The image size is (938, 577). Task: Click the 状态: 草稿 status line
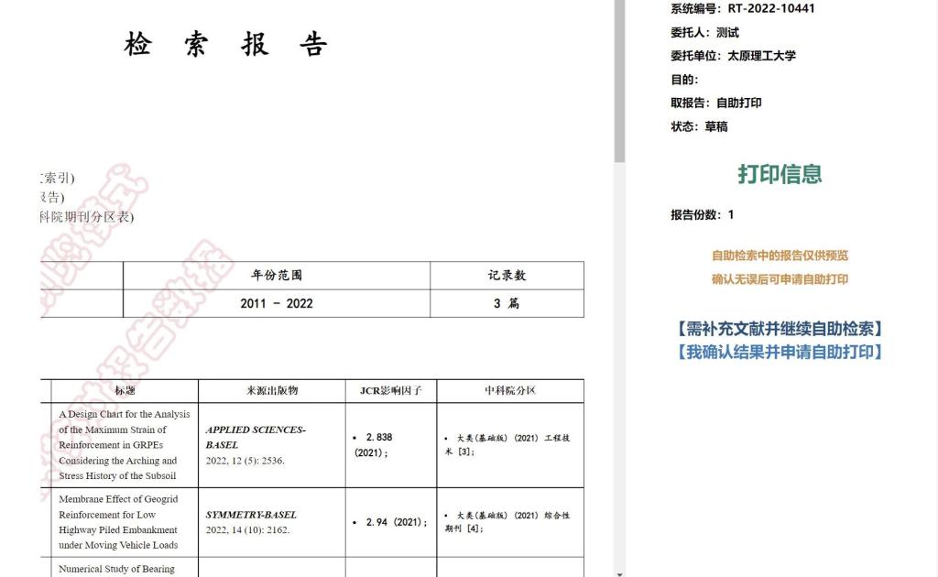tap(700, 127)
